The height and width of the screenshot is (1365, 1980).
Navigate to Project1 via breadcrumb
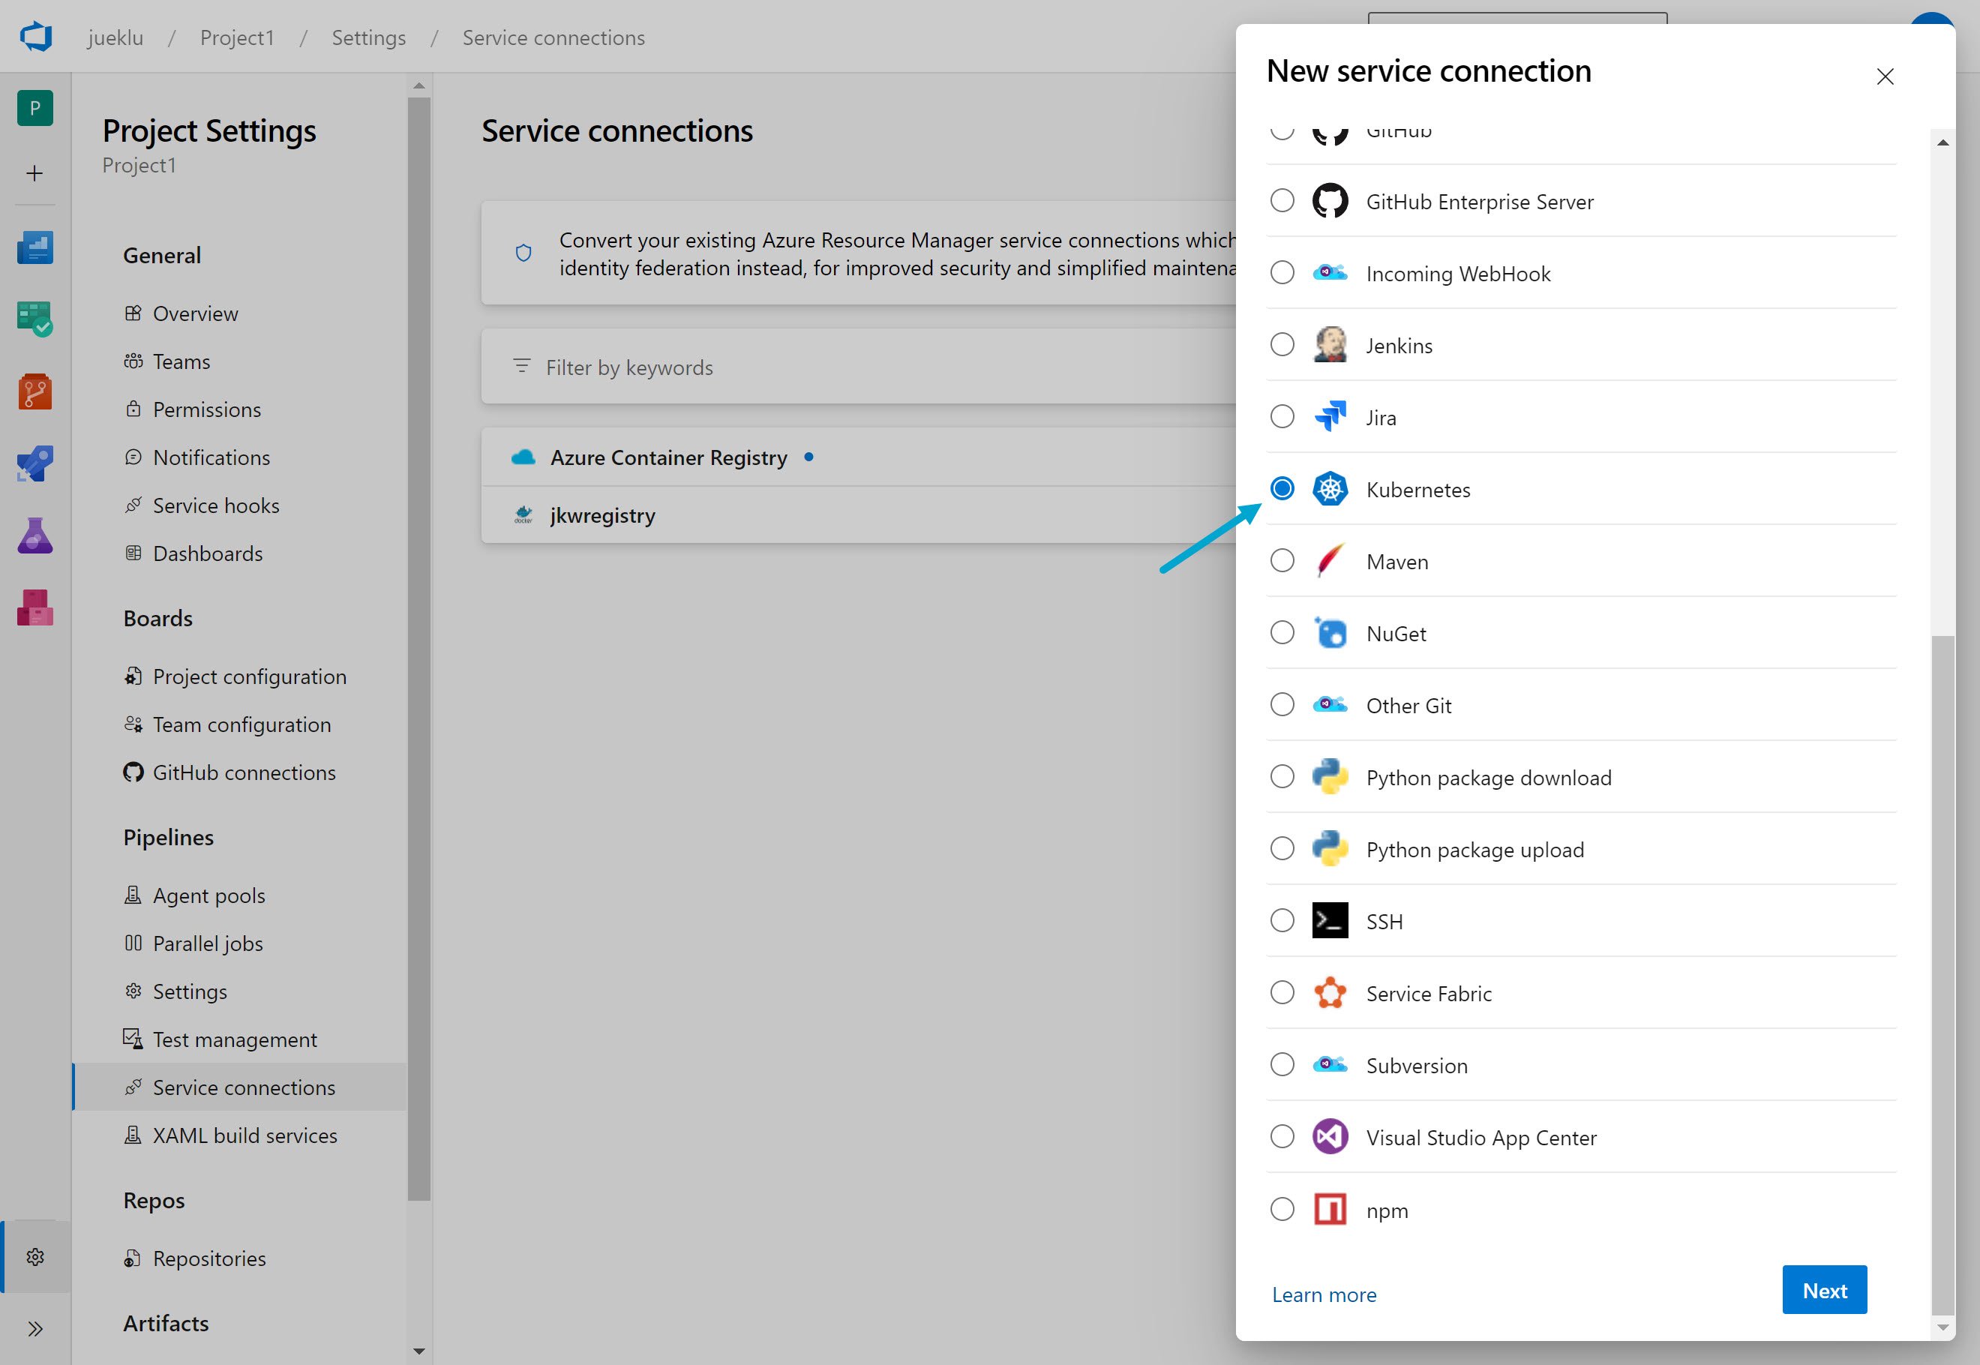click(237, 37)
